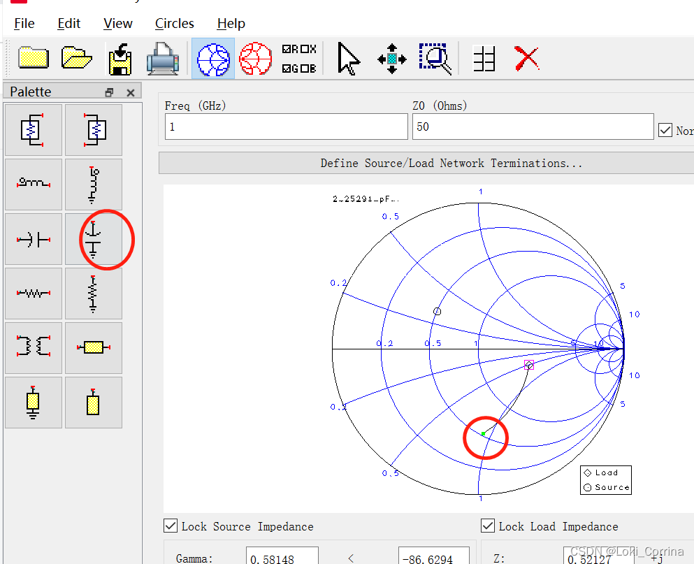Select the arrow pointer tool
This screenshot has width=694, height=564.
click(348, 59)
